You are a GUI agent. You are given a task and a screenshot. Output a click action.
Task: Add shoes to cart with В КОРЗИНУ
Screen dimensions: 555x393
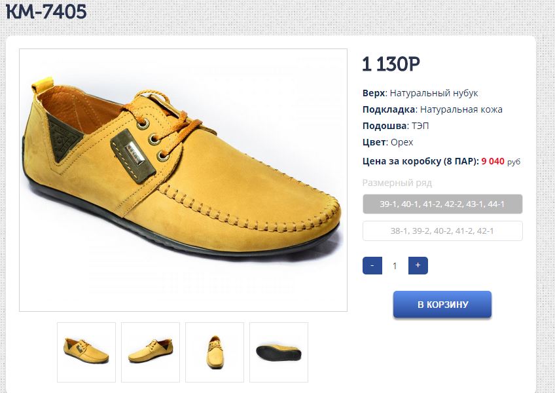(x=442, y=305)
